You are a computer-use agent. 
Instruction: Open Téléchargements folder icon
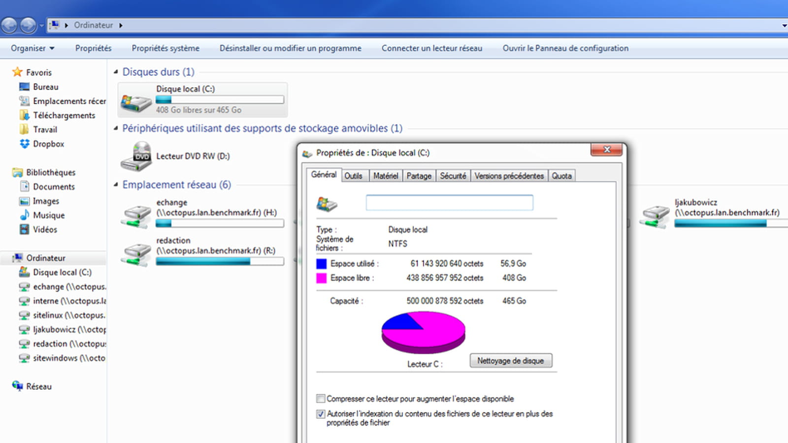tap(24, 115)
